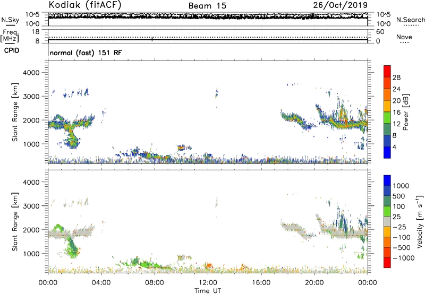Click the '04:00' time tick label

(101, 283)
